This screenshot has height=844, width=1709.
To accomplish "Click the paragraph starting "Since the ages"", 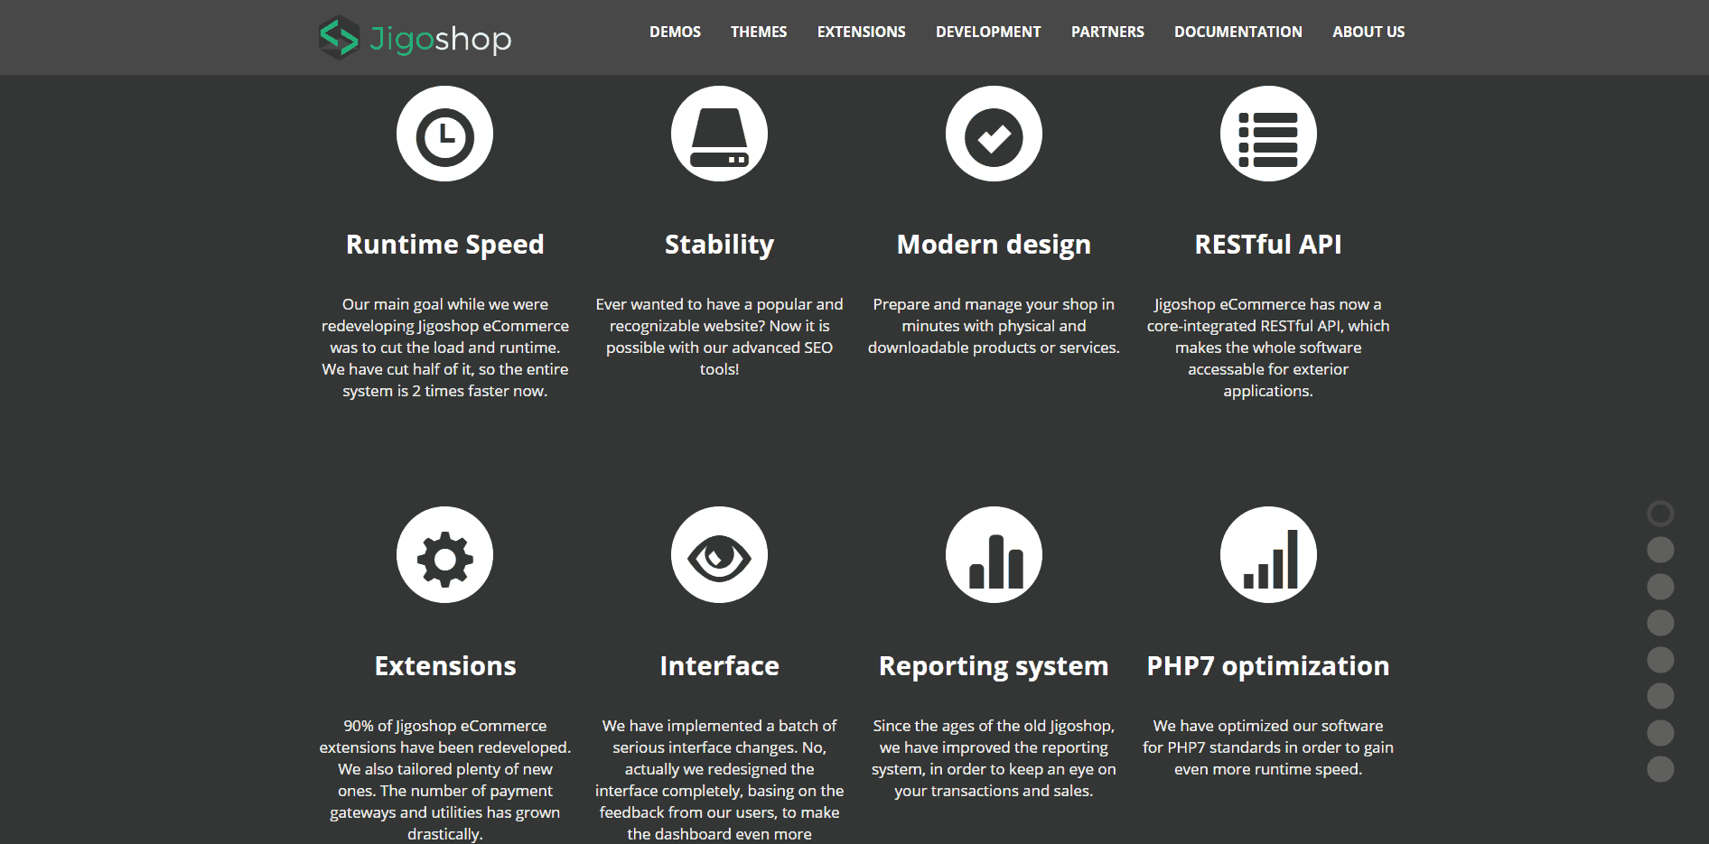I will [994, 758].
